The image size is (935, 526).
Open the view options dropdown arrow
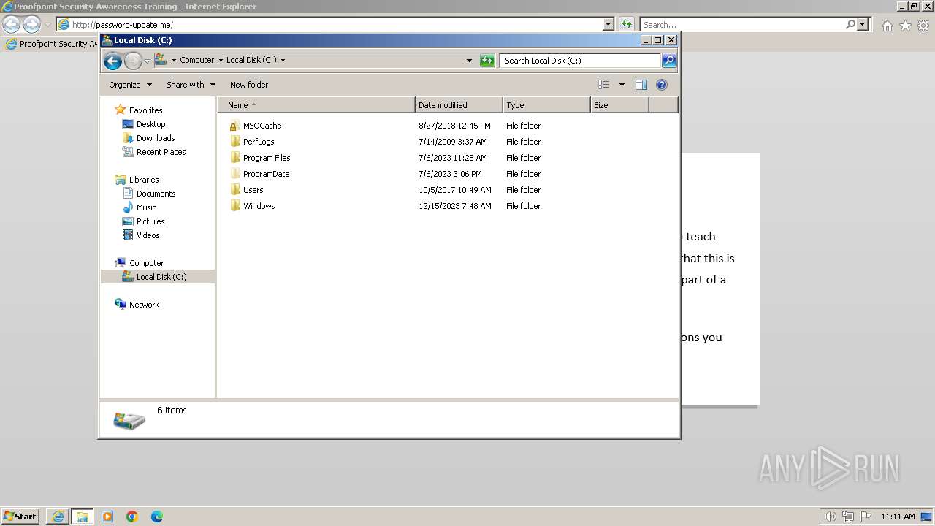pos(622,85)
